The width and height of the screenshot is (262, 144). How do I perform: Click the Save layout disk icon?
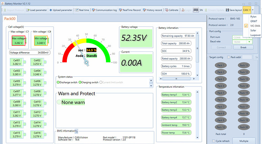227,10
